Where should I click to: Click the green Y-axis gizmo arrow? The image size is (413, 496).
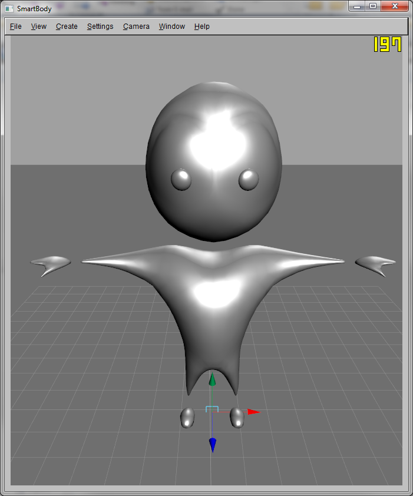(x=212, y=379)
